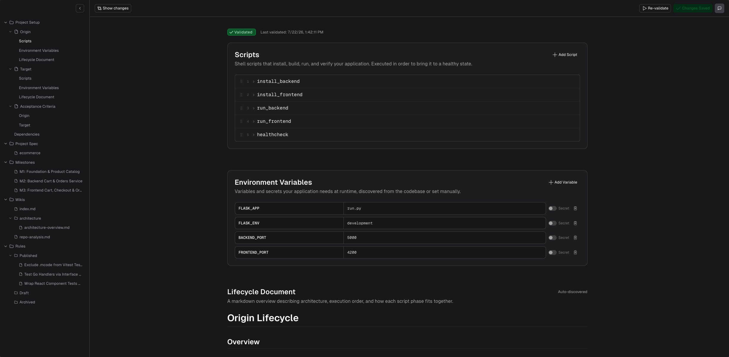Collapse the Project Setup tree node
729x357 pixels.
point(6,22)
